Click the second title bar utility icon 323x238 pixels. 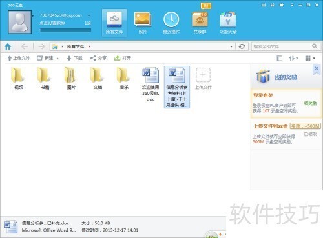(x=273, y=5)
